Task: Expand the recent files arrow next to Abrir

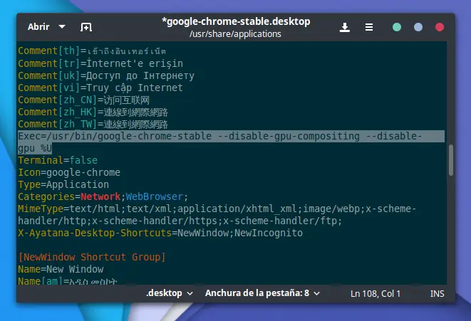Action: point(62,27)
